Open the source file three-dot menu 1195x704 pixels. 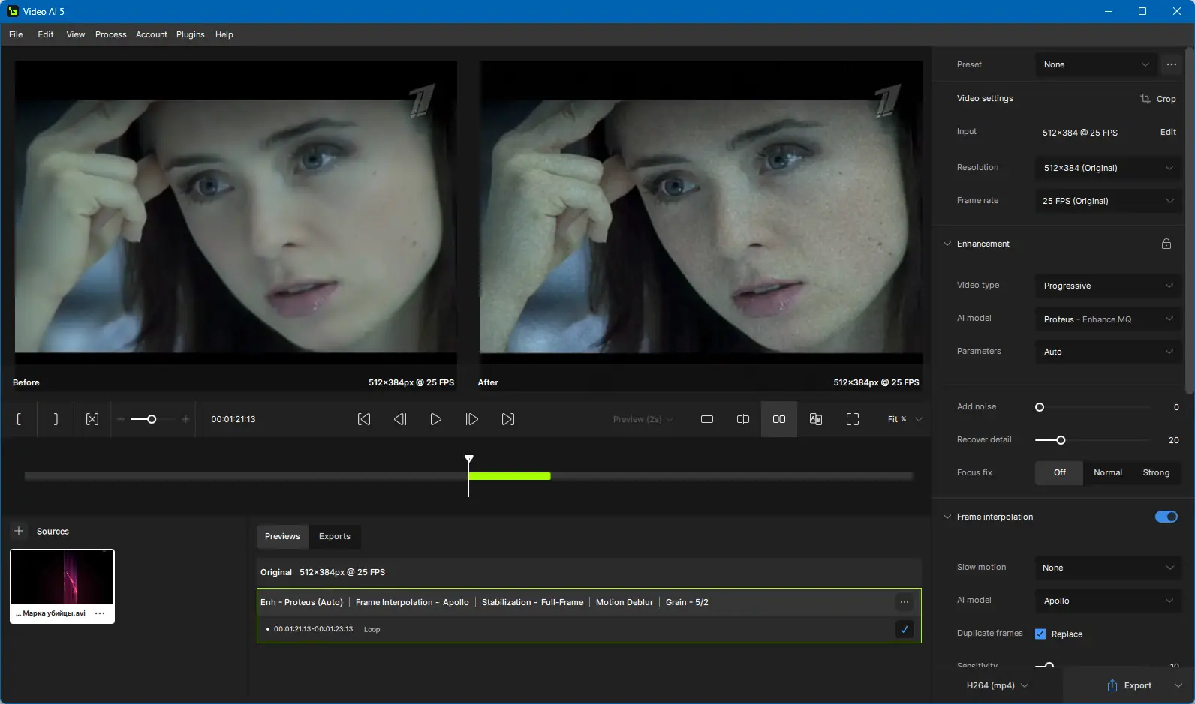pos(100,613)
